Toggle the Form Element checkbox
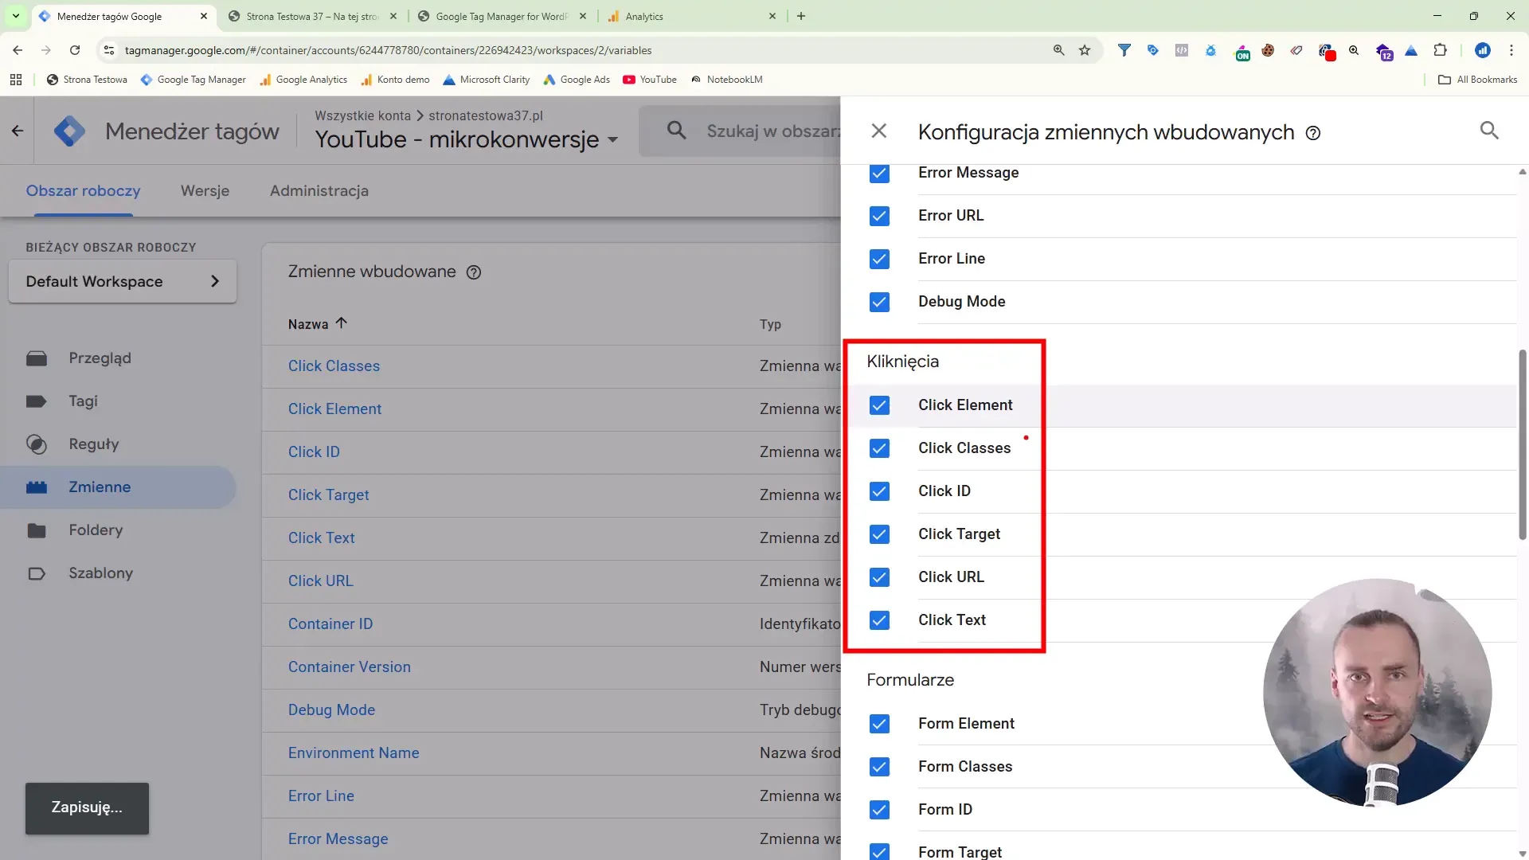1529x860 pixels. [x=879, y=724]
